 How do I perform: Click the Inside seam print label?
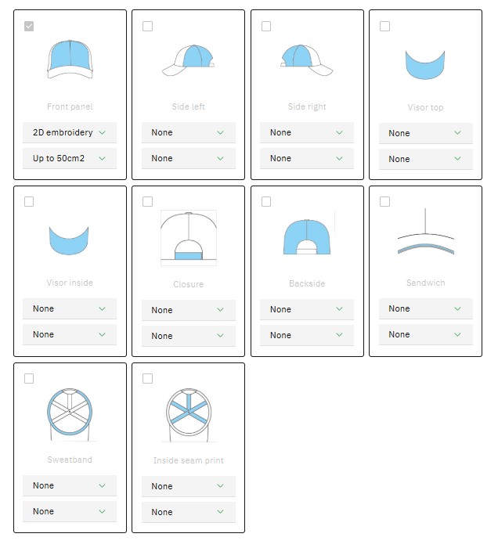[188, 460]
